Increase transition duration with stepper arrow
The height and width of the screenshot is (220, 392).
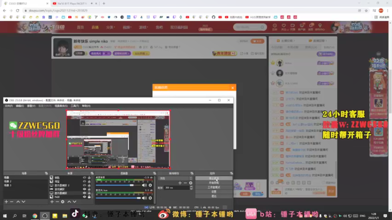tap(191, 187)
